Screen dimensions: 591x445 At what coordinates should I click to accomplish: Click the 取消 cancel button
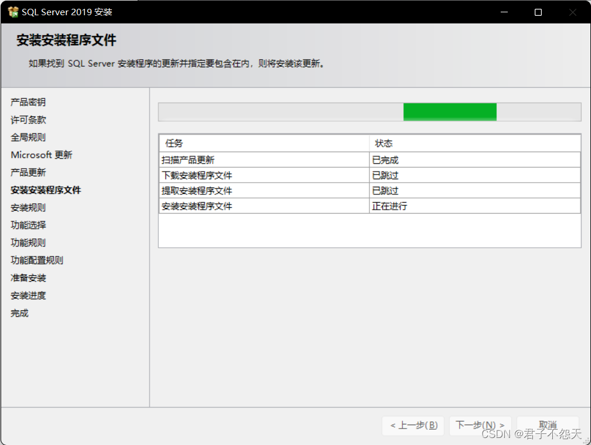coord(548,426)
